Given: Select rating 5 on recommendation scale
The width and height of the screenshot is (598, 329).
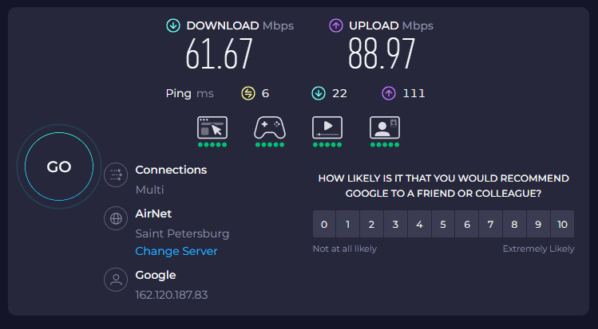Looking at the screenshot, I should click(x=443, y=225).
